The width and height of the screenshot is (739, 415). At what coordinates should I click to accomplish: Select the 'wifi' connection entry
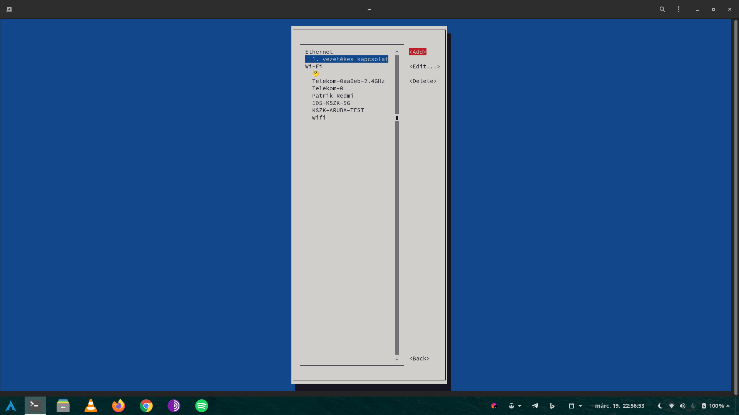point(319,118)
